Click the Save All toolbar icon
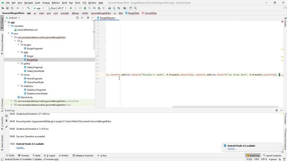 coord(7,8)
